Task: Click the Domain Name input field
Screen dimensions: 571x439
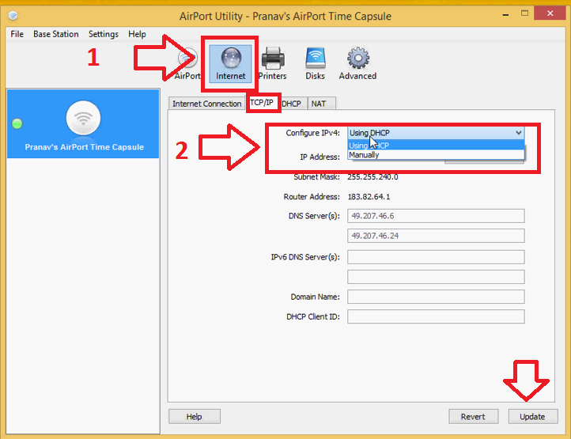Action: click(x=436, y=297)
